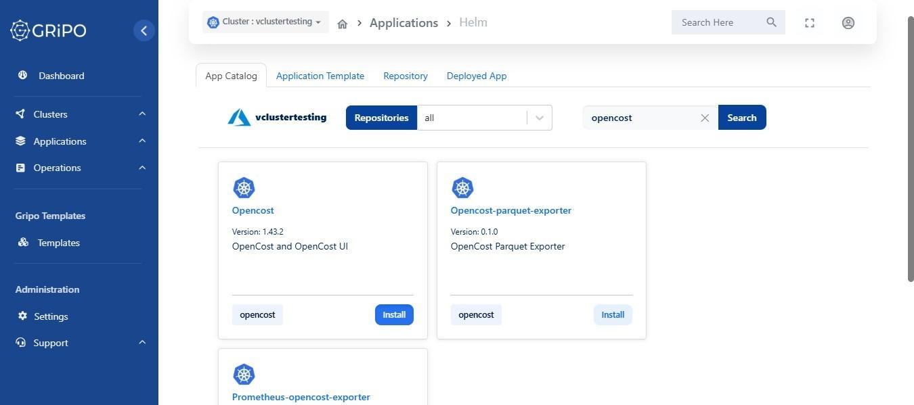Open the Cluster vclustertesting selector

265,22
